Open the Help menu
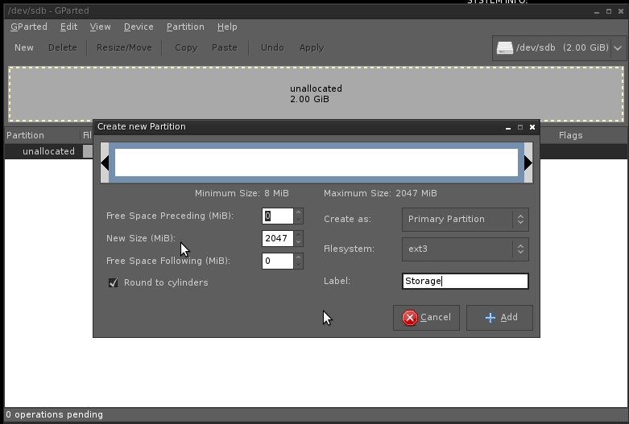 [227, 27]
